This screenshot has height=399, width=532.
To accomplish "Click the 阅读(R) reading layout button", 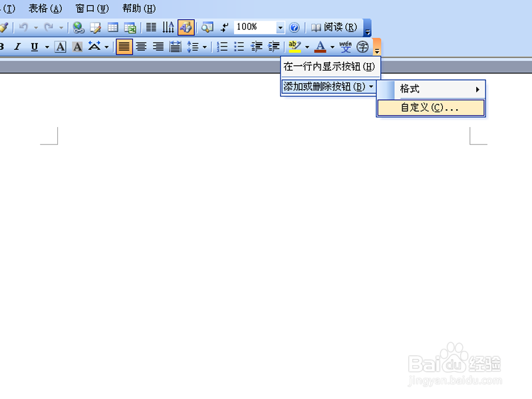I will [334, 27].
